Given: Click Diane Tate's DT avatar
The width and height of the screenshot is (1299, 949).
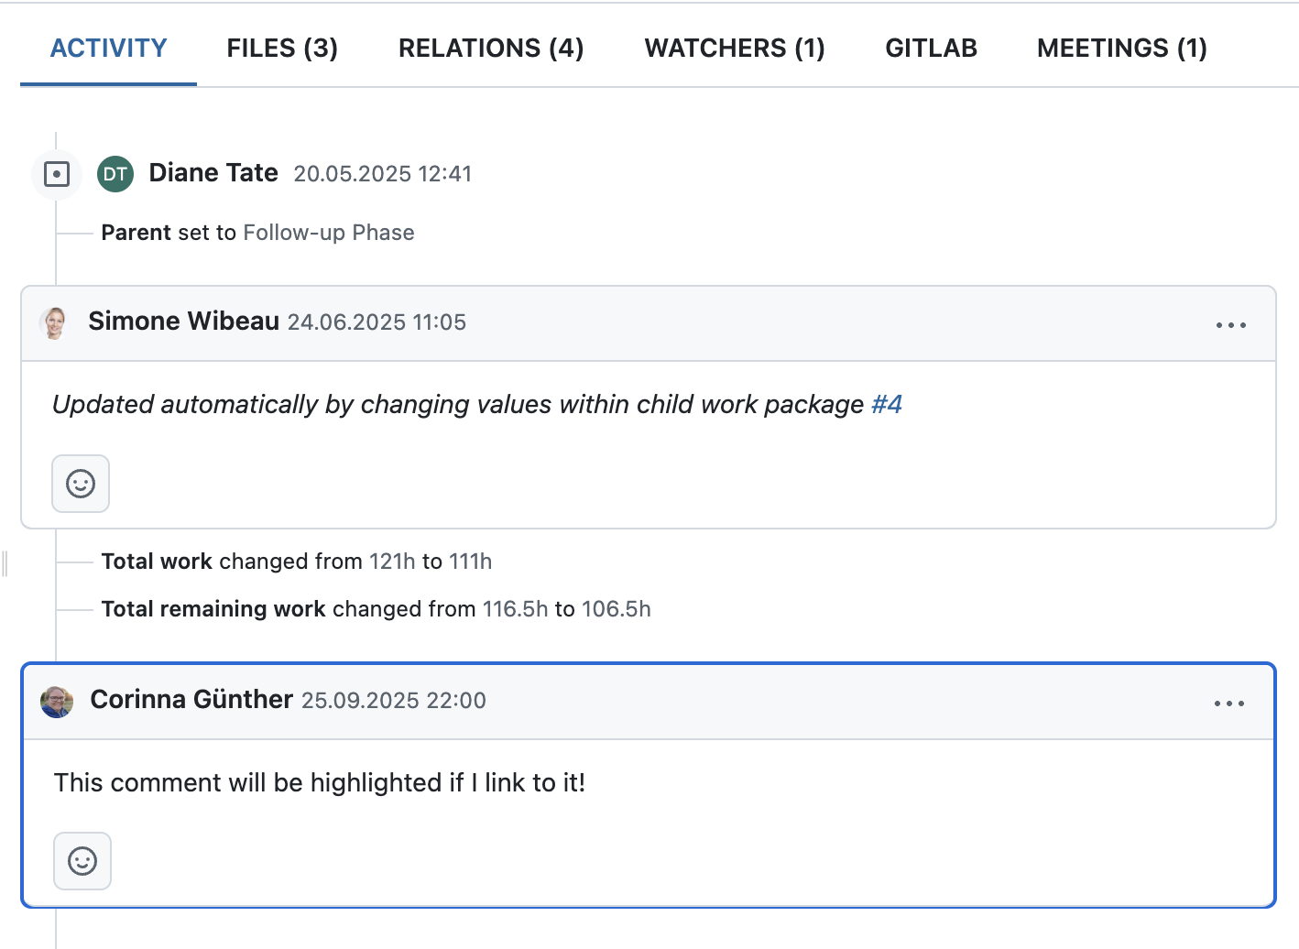Looking at the screenshot, I should [x=115, y=174].
